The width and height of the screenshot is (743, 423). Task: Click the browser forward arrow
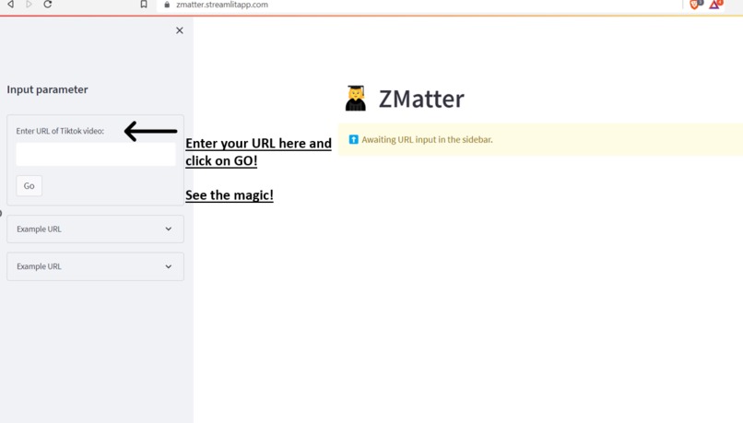(29, 5)
